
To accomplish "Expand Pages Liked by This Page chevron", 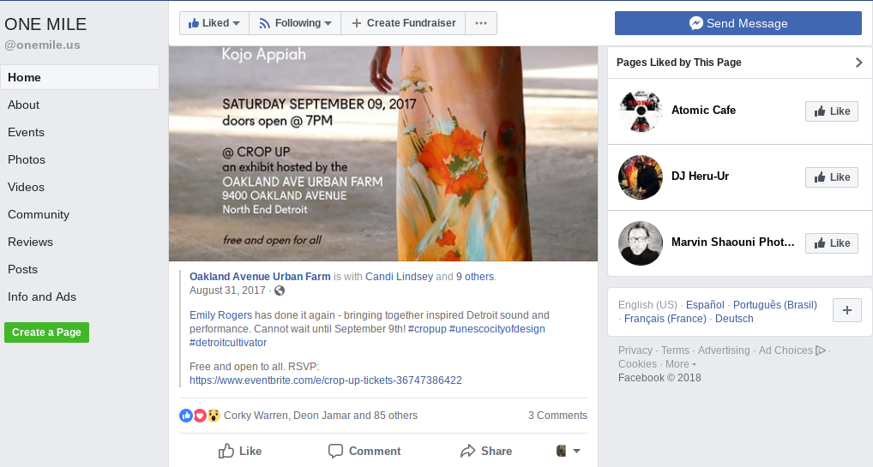I will 858,63.
